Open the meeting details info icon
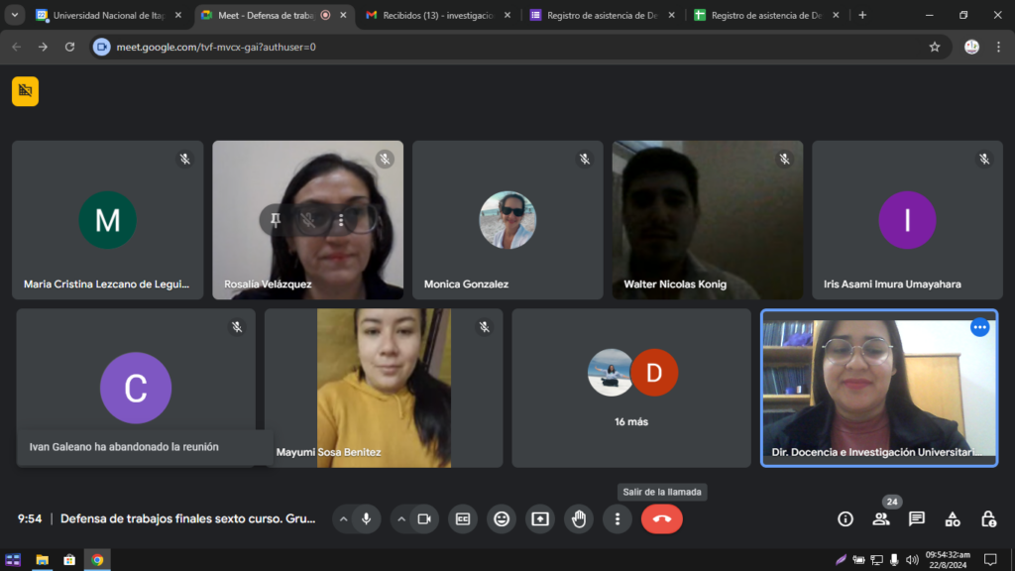The width and height of the screenshot is (1015, 571). (x=845, y=518)
